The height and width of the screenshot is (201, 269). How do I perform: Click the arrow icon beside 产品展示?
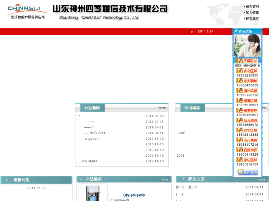(81, 179)
